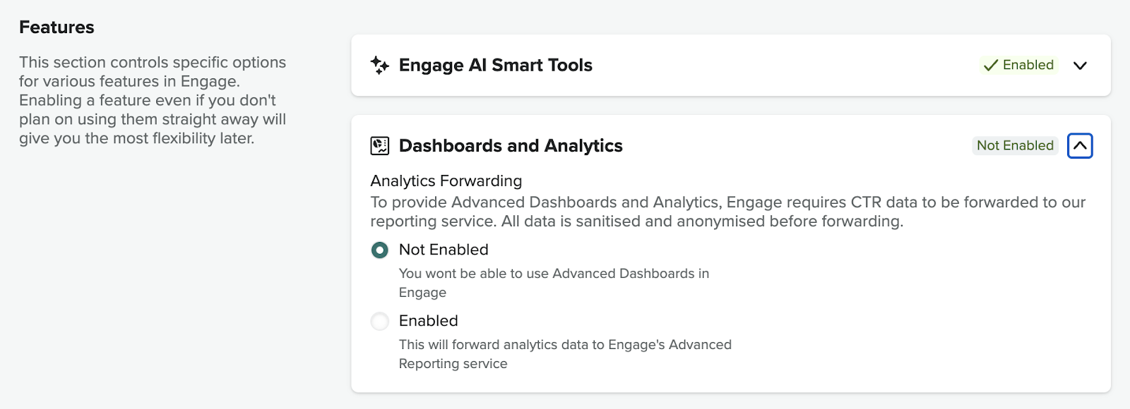Screen dimensions: 1130x409
Task: Click the Features description paragraph
Action: point(153,100)
